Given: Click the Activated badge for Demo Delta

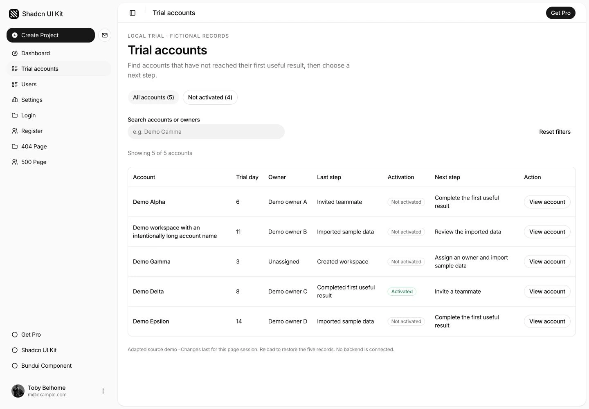Looking at the screenshot, I should pos(402,292).
